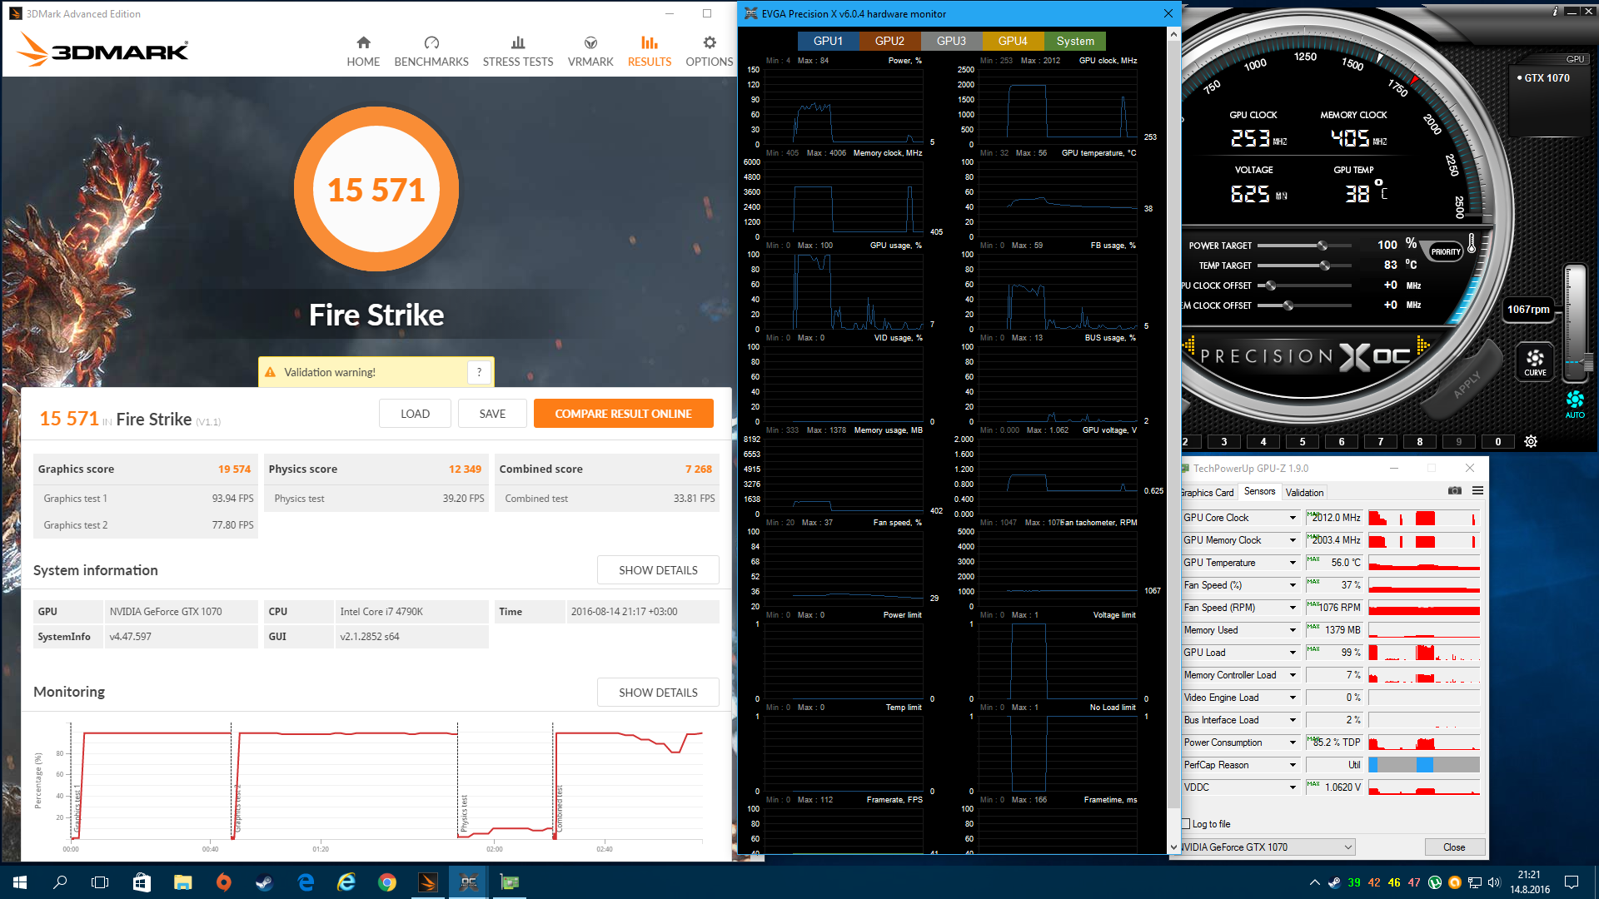The width and height of the screenshot is (1599, 899).
Task: Show hidden system tray icons
Action: (x=1314, y=882)
